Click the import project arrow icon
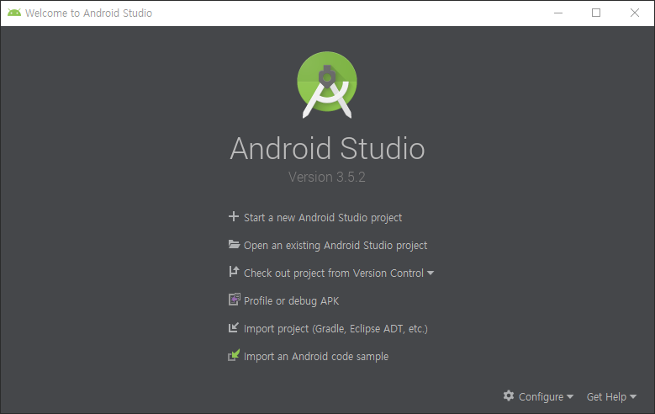The width and height of the screenshot is (655, 414). (234, 327)
